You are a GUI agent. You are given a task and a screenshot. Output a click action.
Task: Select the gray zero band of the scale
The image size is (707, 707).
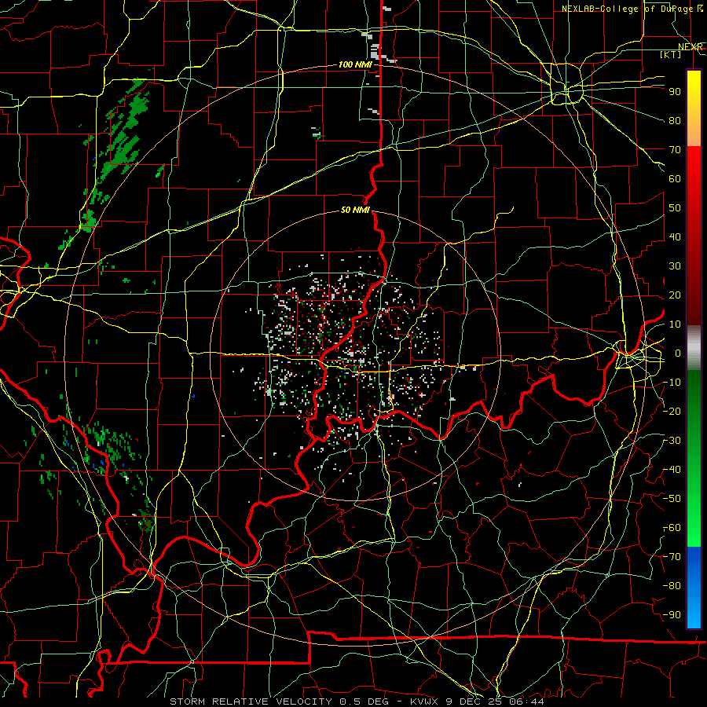pos(694,348)
